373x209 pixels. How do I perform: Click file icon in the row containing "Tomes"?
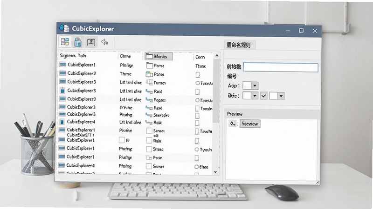62,82
